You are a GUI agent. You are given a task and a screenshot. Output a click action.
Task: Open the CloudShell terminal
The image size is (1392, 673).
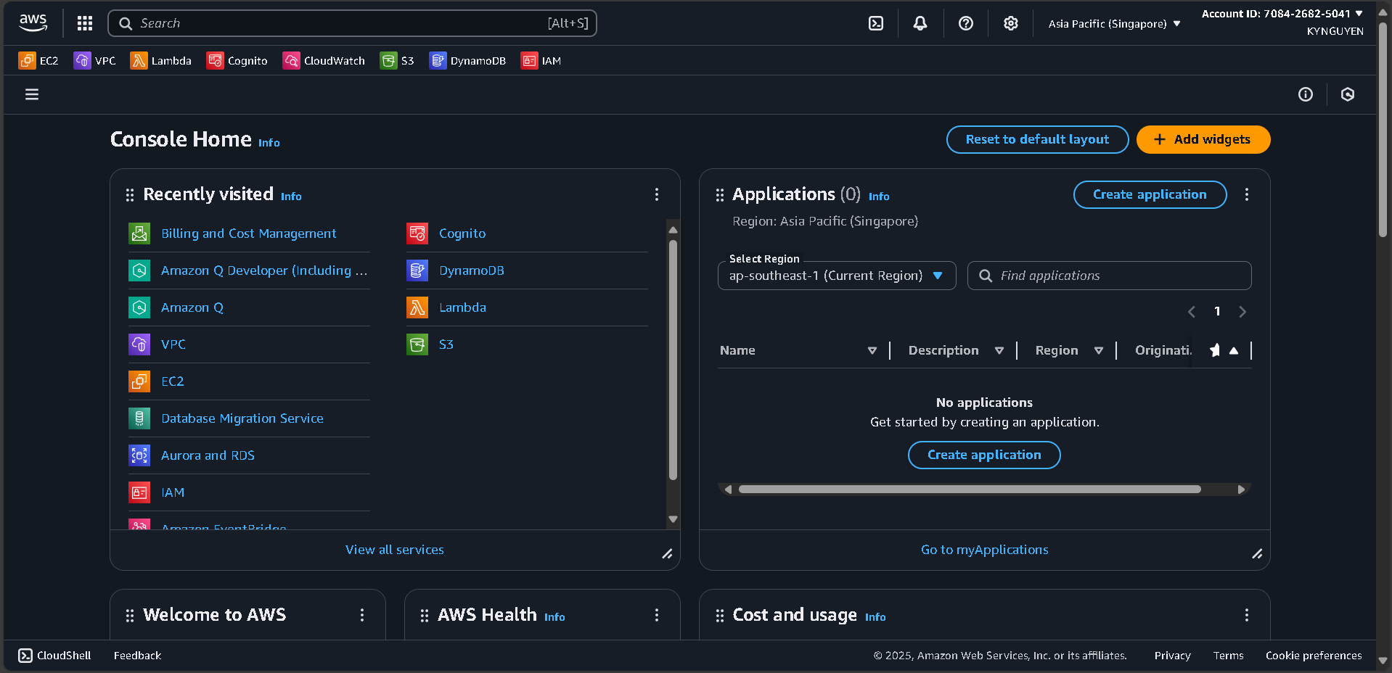(x=54, y=655)
